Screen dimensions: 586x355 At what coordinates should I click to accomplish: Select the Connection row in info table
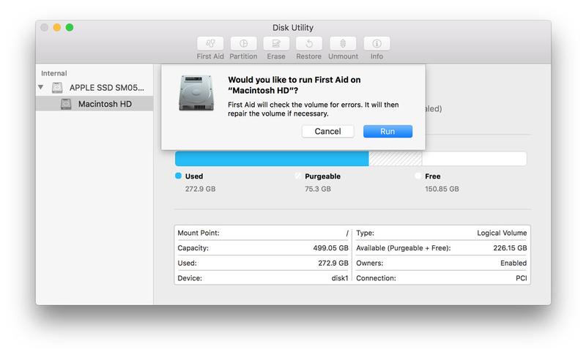(441, 278)
